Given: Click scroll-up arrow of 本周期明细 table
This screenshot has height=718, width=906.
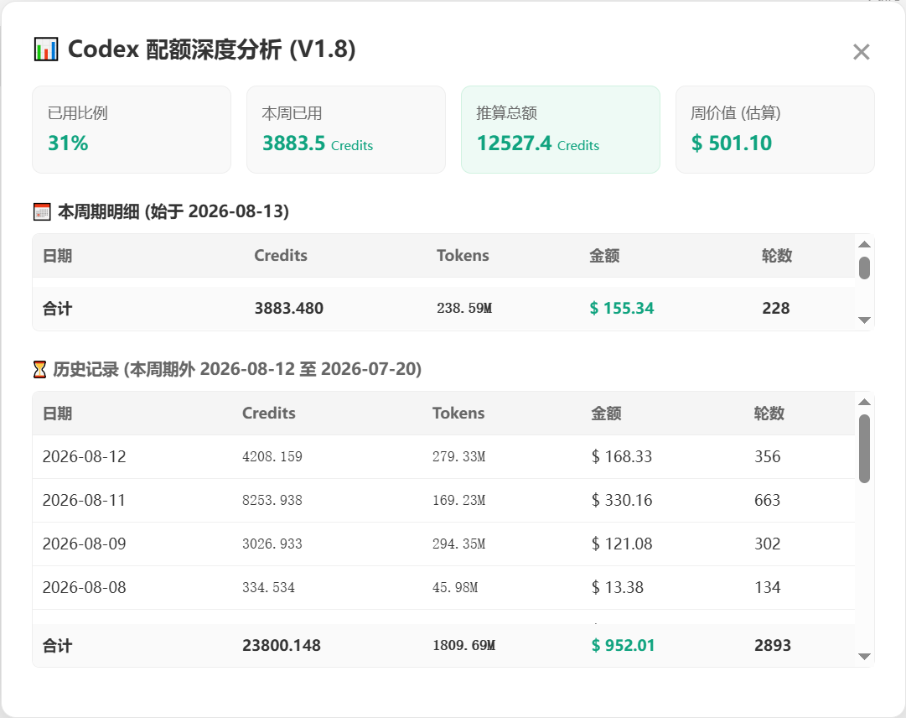Looking at the screenshot, I should (864, 245).
